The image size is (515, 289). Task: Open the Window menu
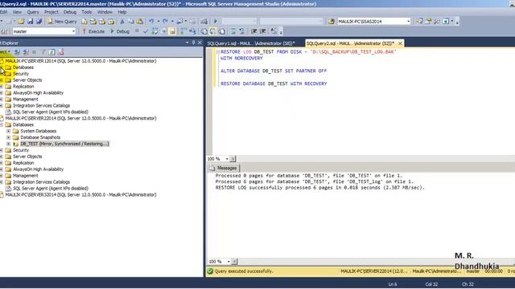tap(105, 12)
